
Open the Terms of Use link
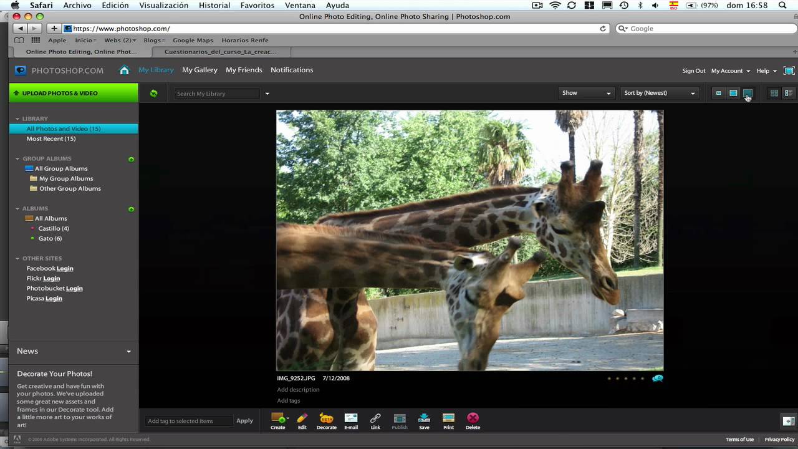739,440
